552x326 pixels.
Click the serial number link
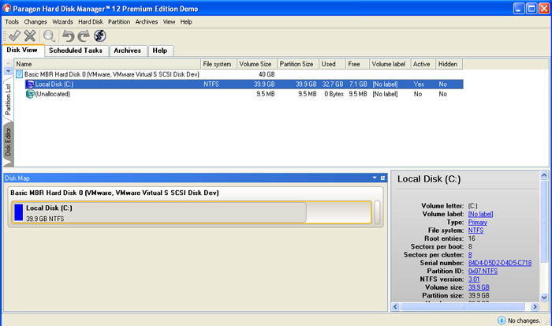click(x=500, y=263)
